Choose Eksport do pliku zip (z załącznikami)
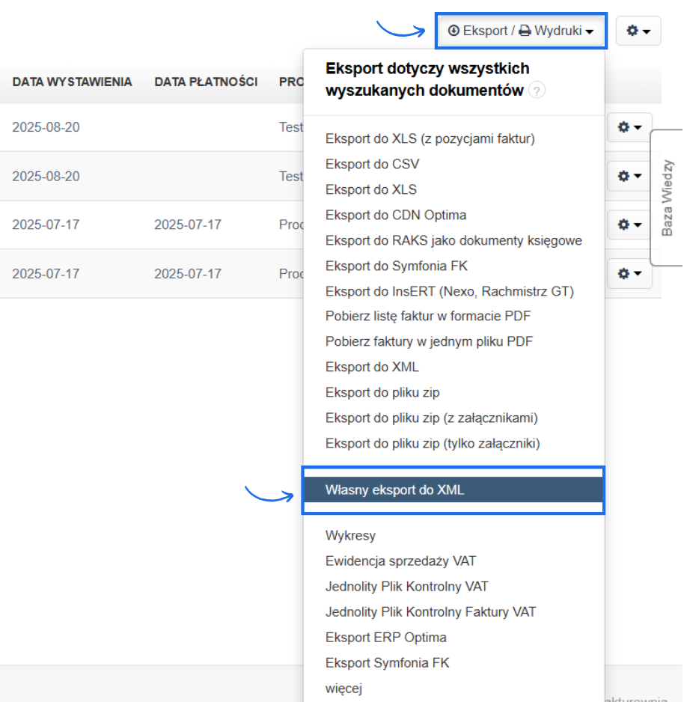The width and height of the screenshot is (684, 702). click(x=431, y=418)
